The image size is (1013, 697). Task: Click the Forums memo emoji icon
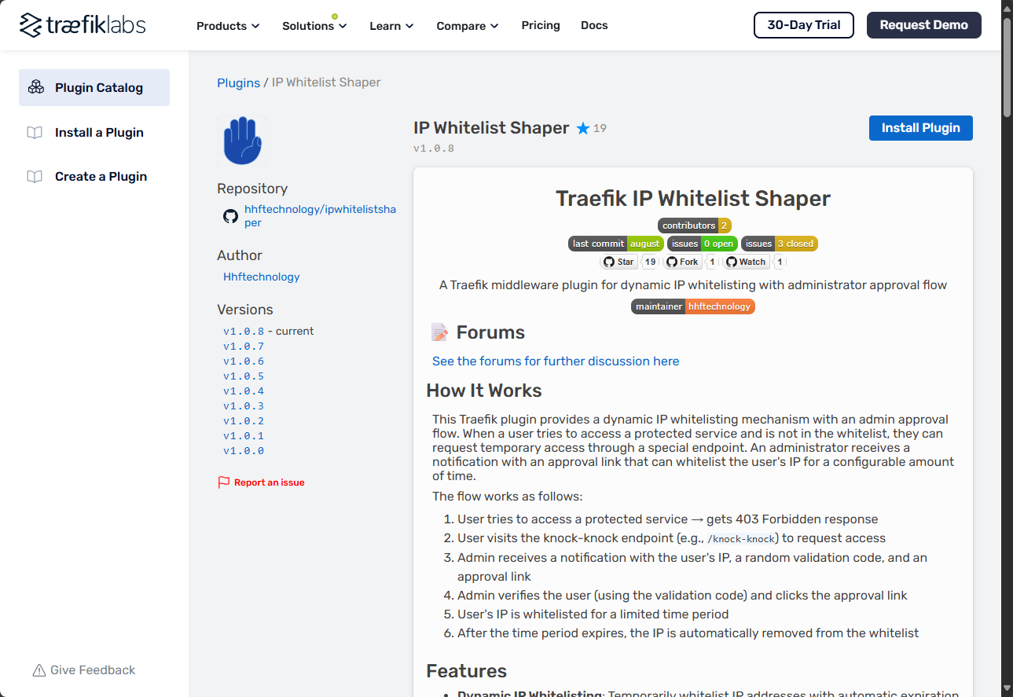pos(439,332)
